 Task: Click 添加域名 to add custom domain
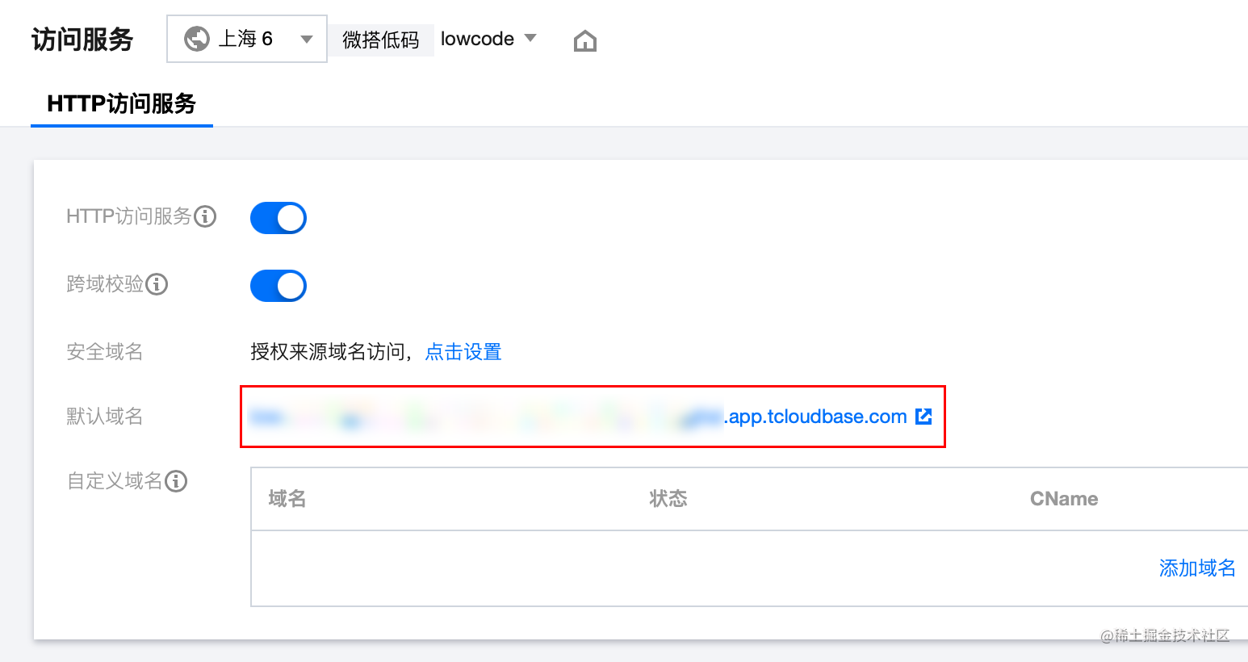tap(1197, 568)
